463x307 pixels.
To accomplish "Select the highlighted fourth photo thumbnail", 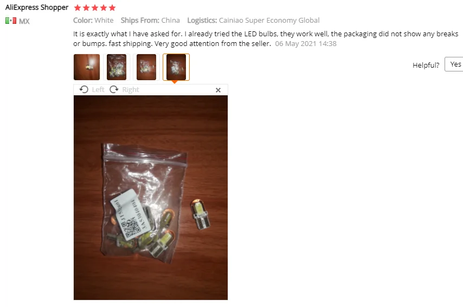I will (x=176, y=67).
